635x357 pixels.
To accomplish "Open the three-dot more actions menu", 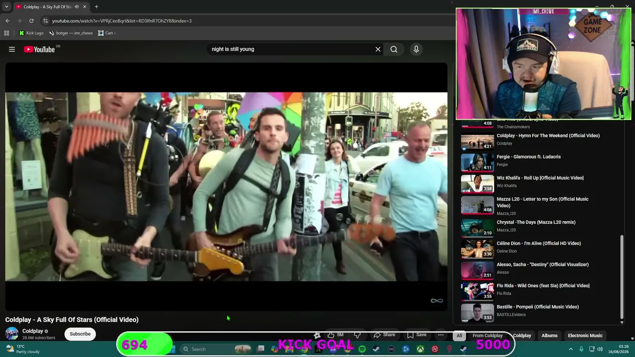I will point(441,335).
